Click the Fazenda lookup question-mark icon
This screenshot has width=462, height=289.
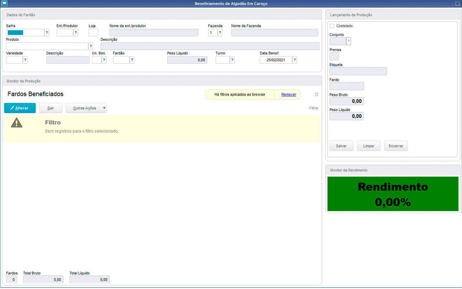tap(220, 32)
